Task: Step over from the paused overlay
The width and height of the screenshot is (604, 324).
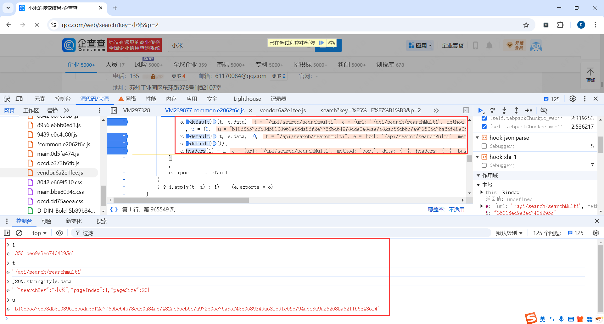Action: [x=332, y=43]
